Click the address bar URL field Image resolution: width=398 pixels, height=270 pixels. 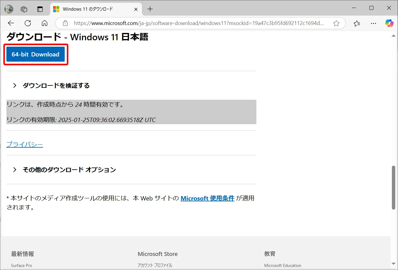(x=199, y=23)
